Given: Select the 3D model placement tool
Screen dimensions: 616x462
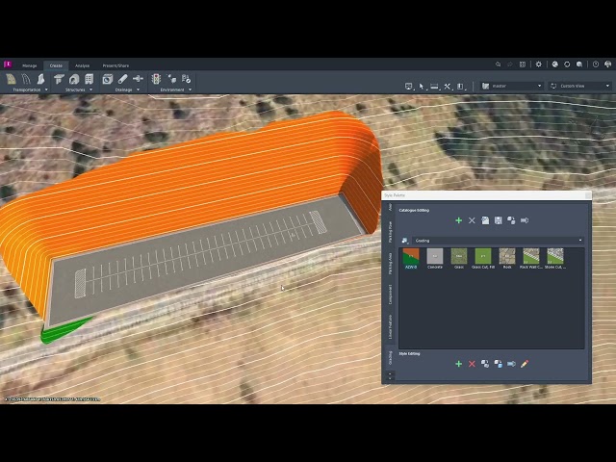Looking at the screenshot, I should [171, 79].
